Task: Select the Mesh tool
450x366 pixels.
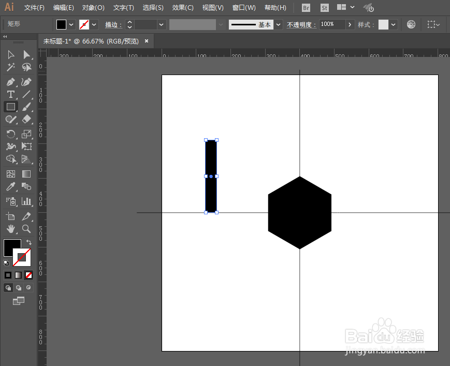Action: tap(11, 174)
